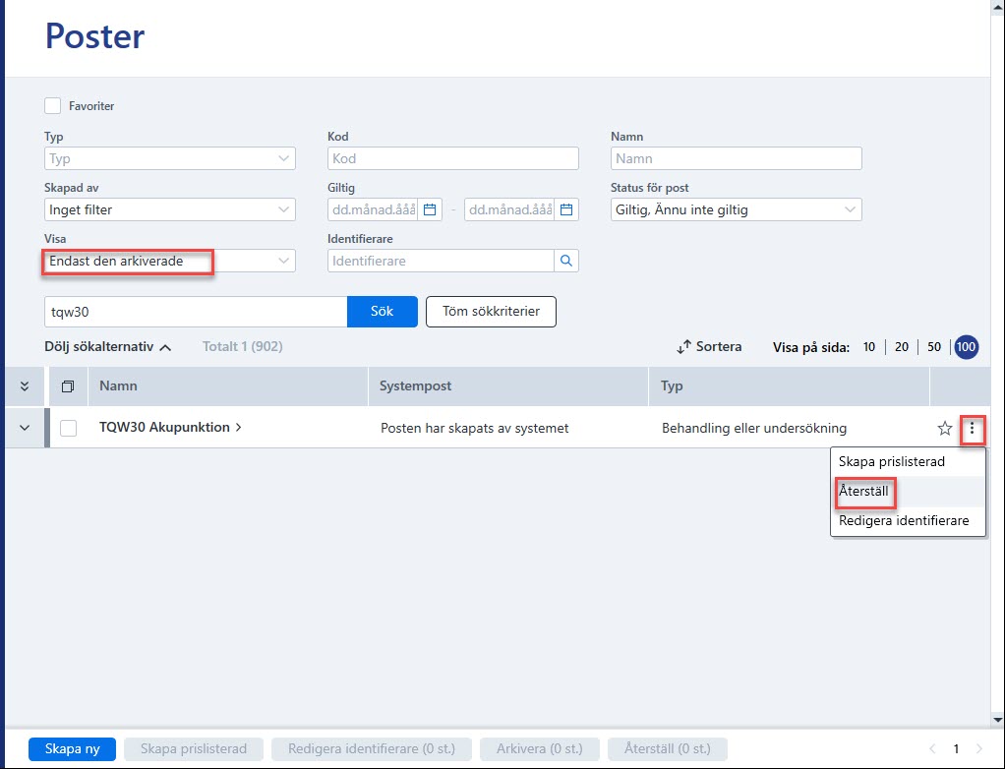Enable the Favoriter checkbox
This screenshot has width=1005, height=769.
tap(52, 106)
